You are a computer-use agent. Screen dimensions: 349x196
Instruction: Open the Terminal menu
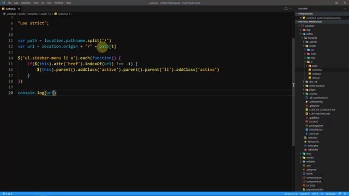pos(59,3)
